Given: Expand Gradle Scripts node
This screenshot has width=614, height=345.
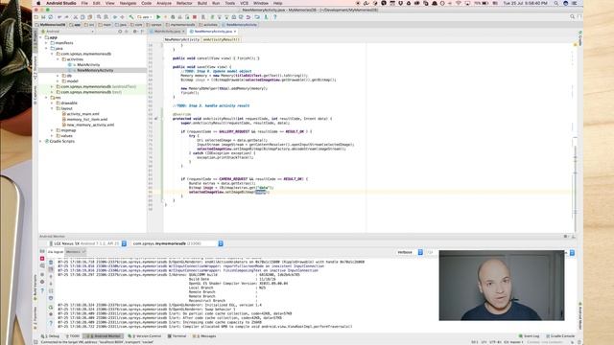Looking at the screenshot, I should point(41,141).
